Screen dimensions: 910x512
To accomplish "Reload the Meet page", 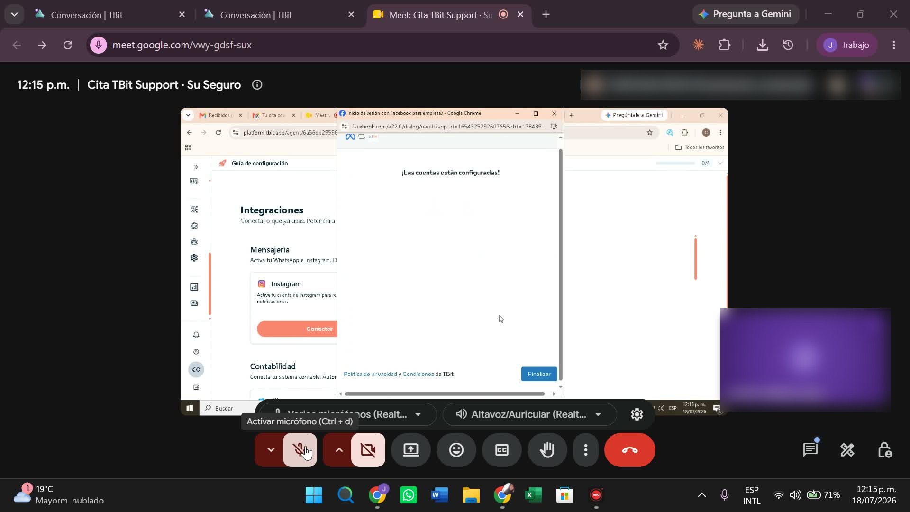I will (x=68, y=45).
